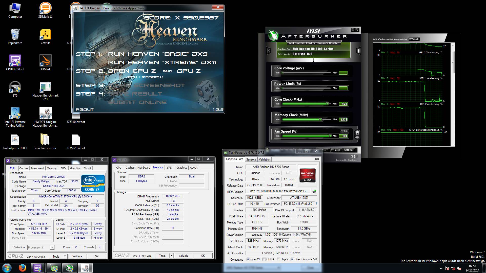The width and height of the screenshot is (486, 273).
Task: Click OK in Memory CPU-Z window
Action: click(203, 256)
